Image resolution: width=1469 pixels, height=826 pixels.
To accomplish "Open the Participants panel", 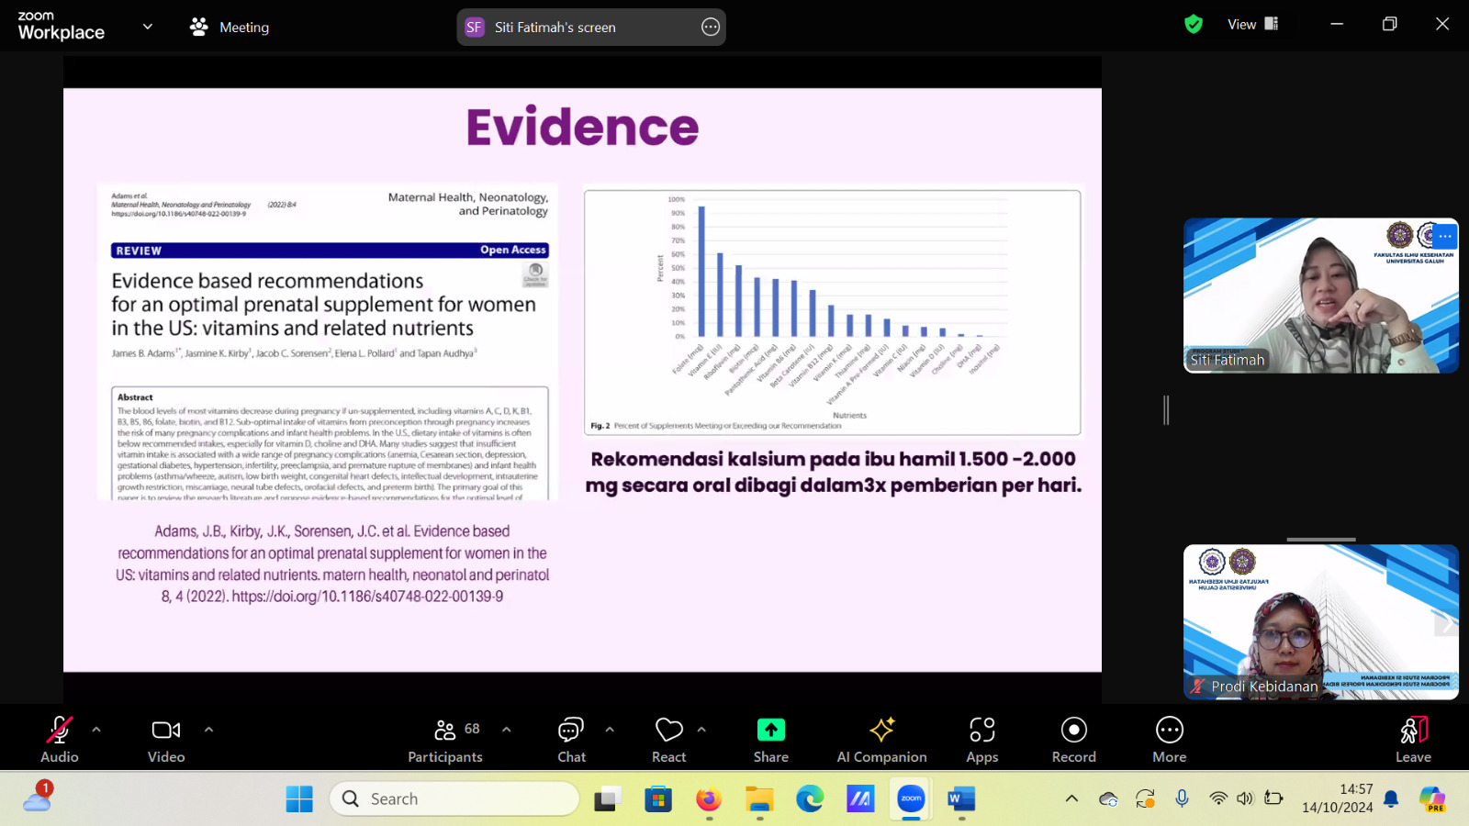I will pos(445,738).
